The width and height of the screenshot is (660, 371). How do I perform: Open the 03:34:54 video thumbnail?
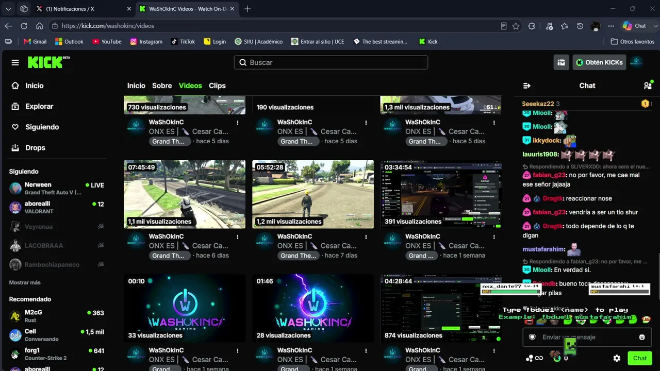pyautogui.click(x=441, y=194)
